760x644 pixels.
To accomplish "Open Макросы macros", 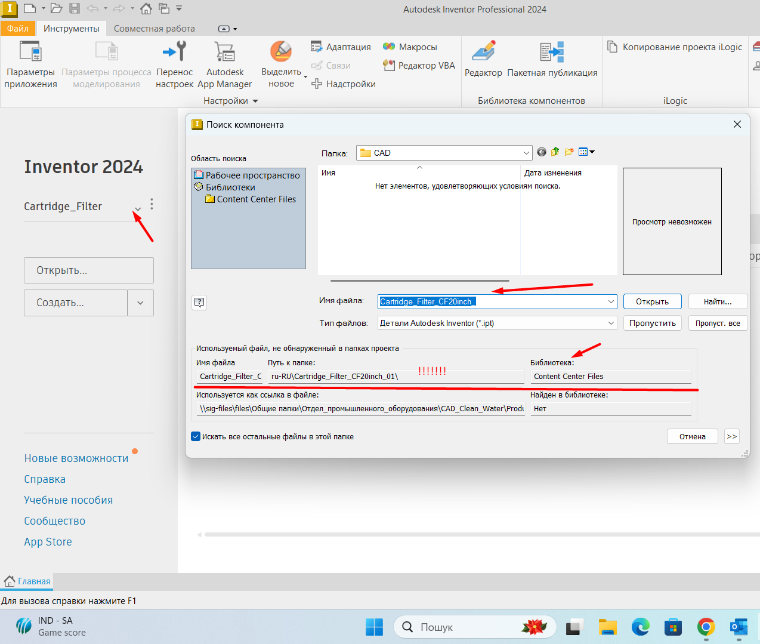I will click(410, 47).
